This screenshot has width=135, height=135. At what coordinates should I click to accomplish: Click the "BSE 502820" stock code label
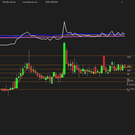pos(52,2)
